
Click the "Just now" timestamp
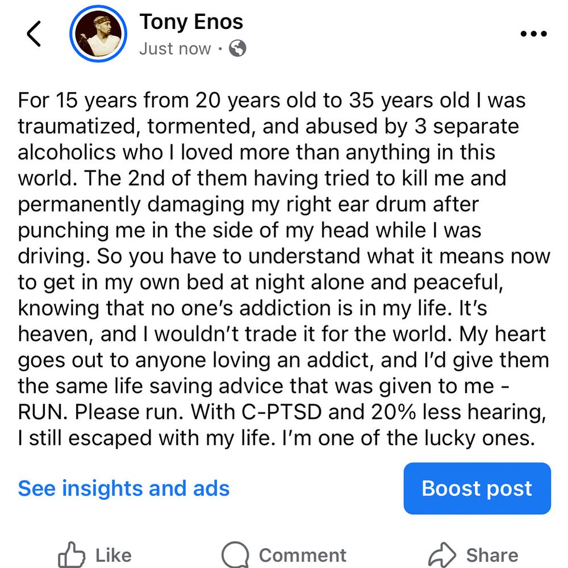[x=175, y=49]
